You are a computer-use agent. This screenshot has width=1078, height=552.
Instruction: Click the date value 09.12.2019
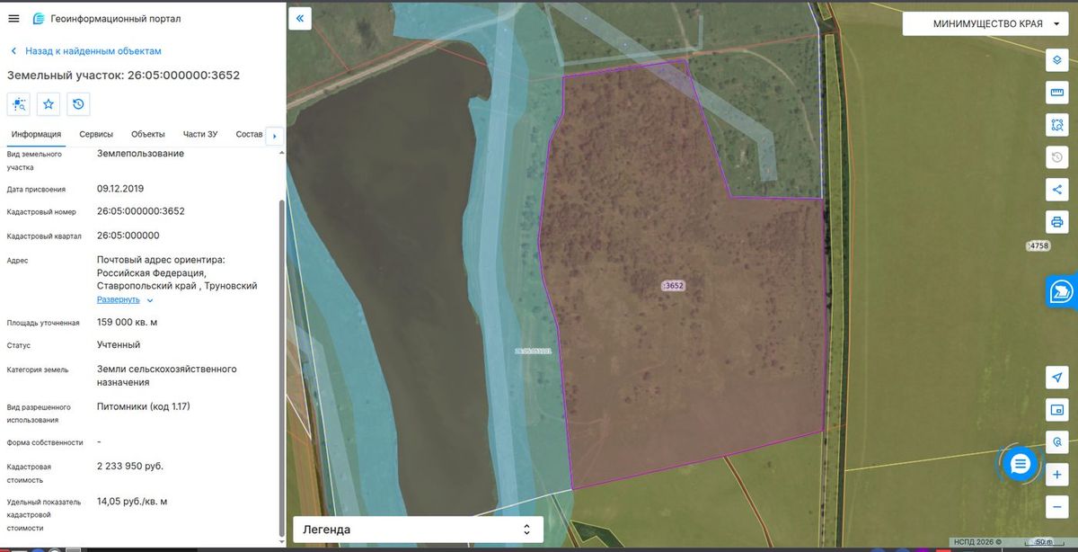120,189
